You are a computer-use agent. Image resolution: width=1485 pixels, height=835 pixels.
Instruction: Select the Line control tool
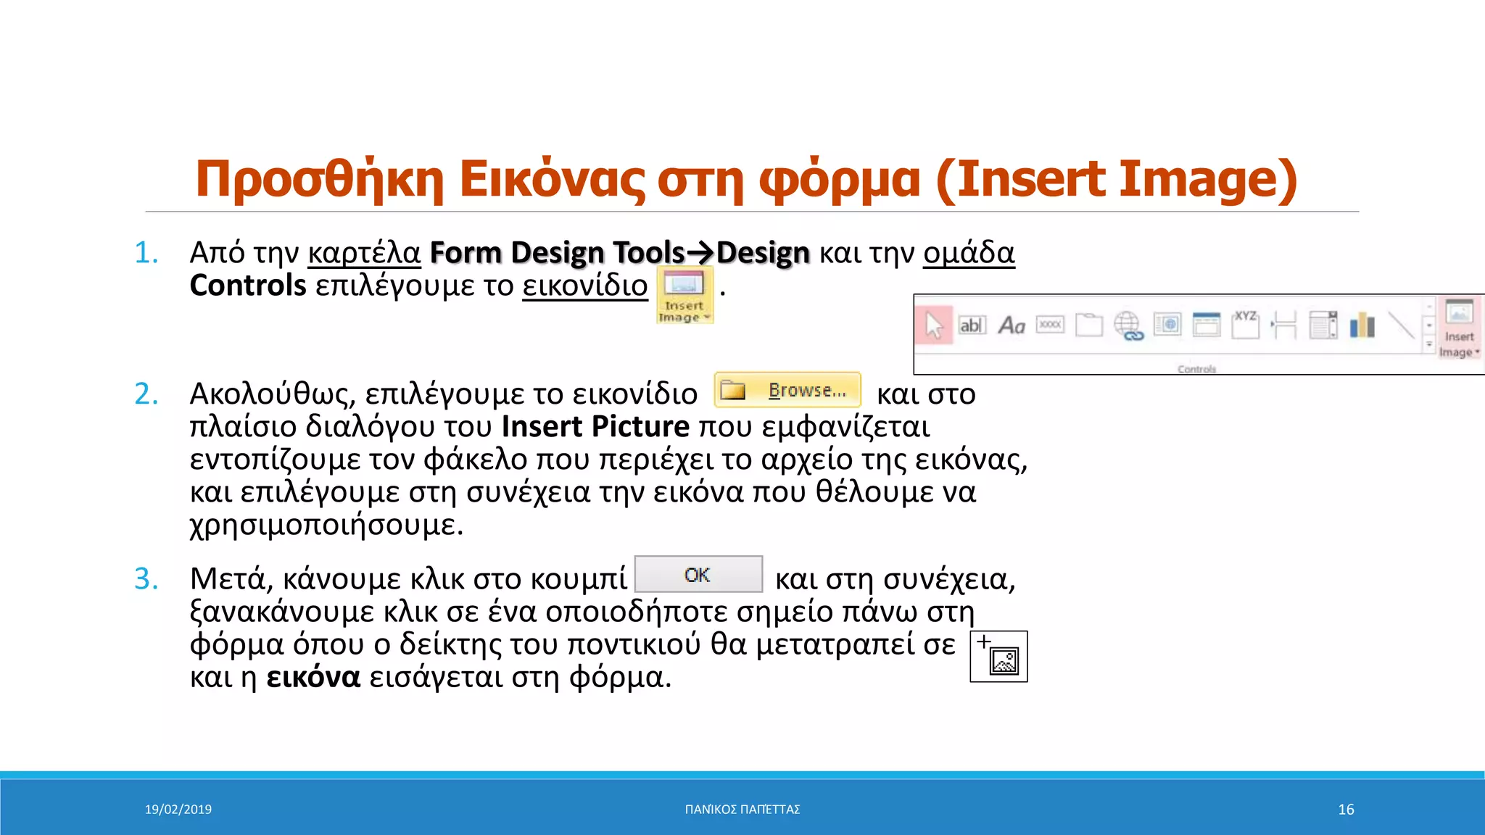click(1401, 325)
